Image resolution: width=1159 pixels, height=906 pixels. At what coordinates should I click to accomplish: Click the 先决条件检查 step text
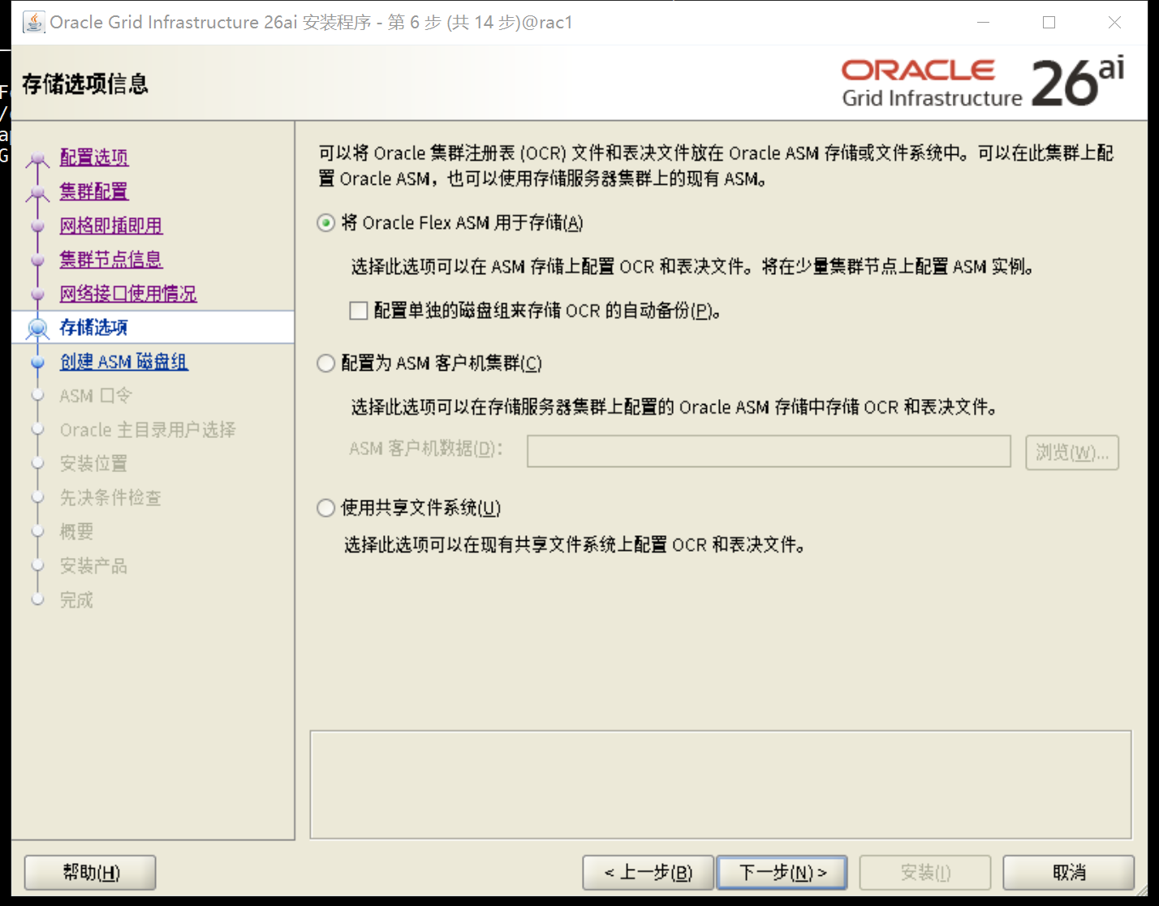(111, 498)
